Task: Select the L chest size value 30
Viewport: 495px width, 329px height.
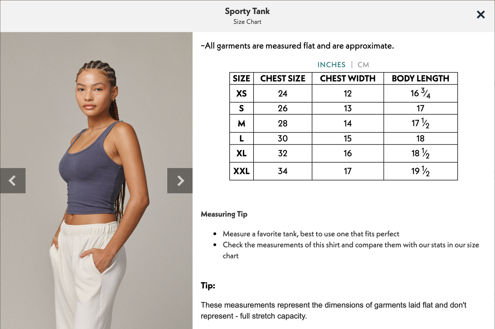Action: (x=283, y=139)
